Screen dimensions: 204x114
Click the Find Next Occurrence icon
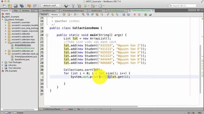pos(92,15)
